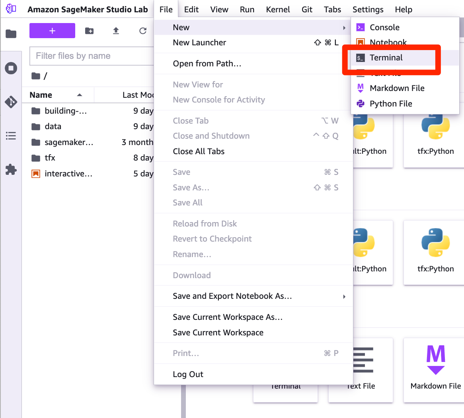This screenshot has width=464, height=418.
Task: Open the Git sidebar panel icon
Action: [x=11, y=102]
